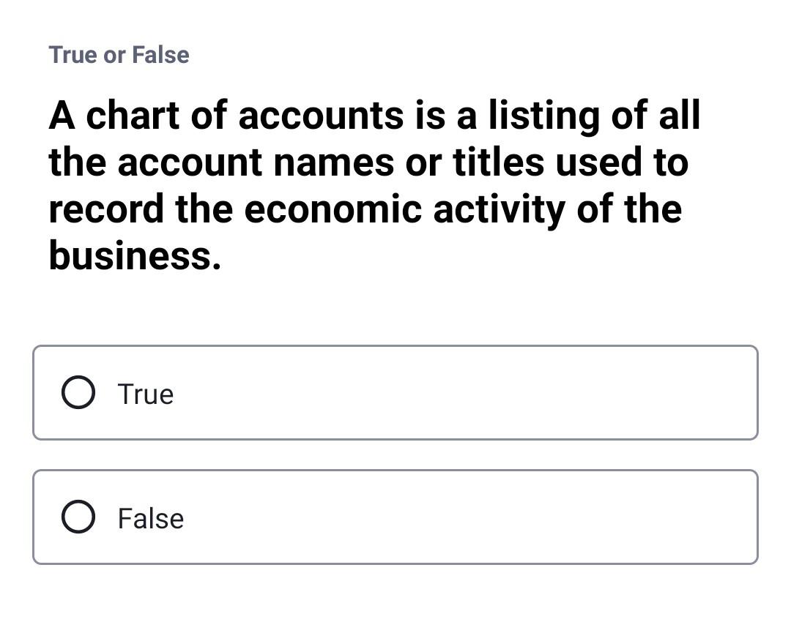Click the word 'business.' in the question

tap(135, 255)
